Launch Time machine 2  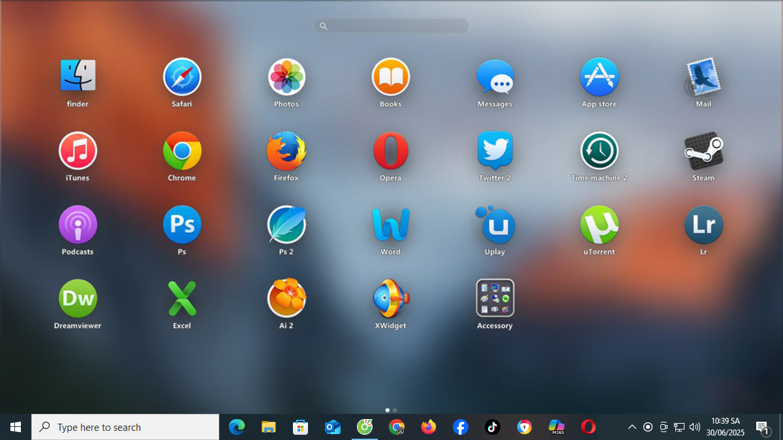[599, 150]
